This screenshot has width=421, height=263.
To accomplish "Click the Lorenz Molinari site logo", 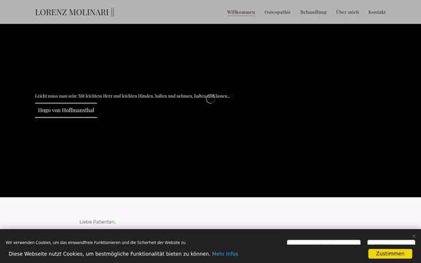I will (x=75, y=12).
